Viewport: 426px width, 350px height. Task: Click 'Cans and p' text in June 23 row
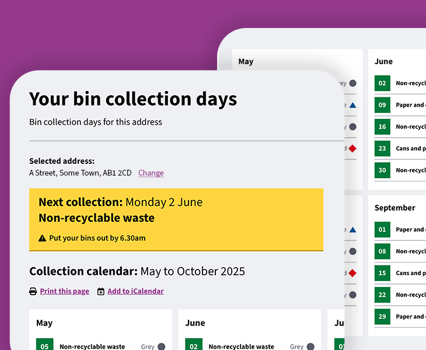(411, 149)
